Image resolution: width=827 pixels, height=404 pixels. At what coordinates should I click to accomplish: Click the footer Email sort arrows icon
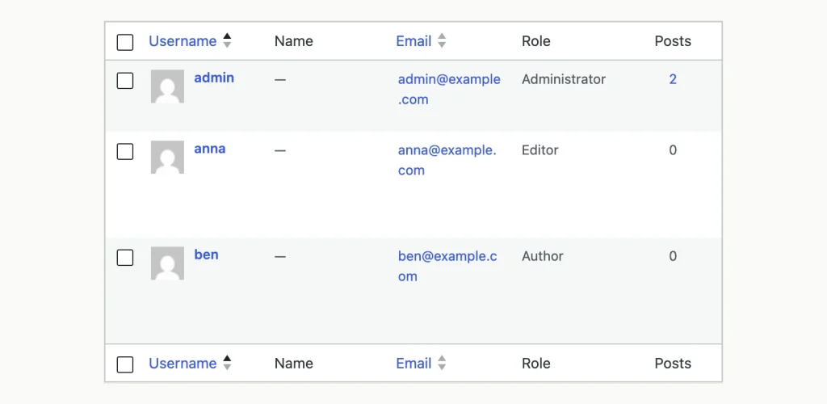442,363
